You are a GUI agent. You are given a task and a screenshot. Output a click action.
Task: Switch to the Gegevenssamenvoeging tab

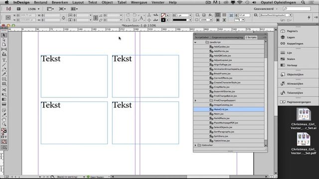click(227, 38)
